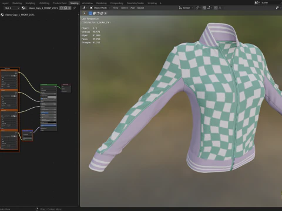Open the viewport Add menu
Image resolution: width=282 pixels, height=211 pixels.
click(x=132, y=8)
